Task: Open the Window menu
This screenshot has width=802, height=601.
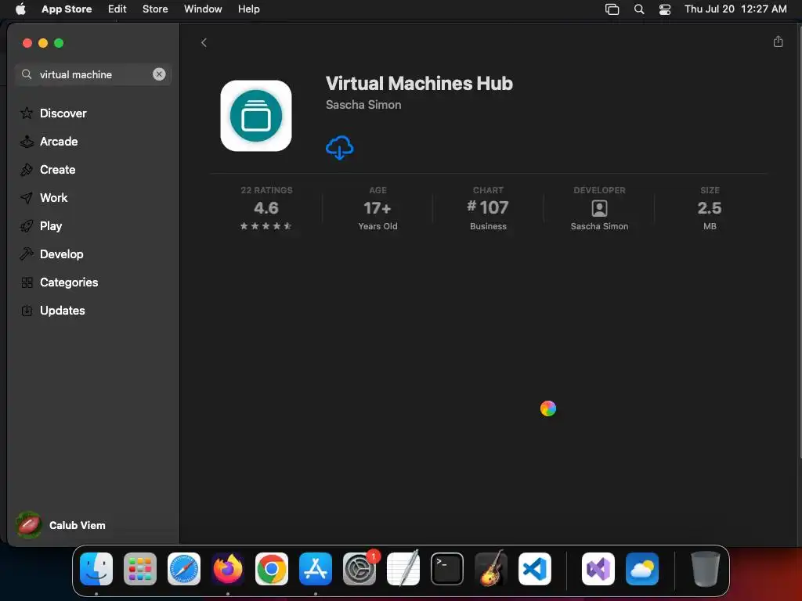Action: pos(203,9)
